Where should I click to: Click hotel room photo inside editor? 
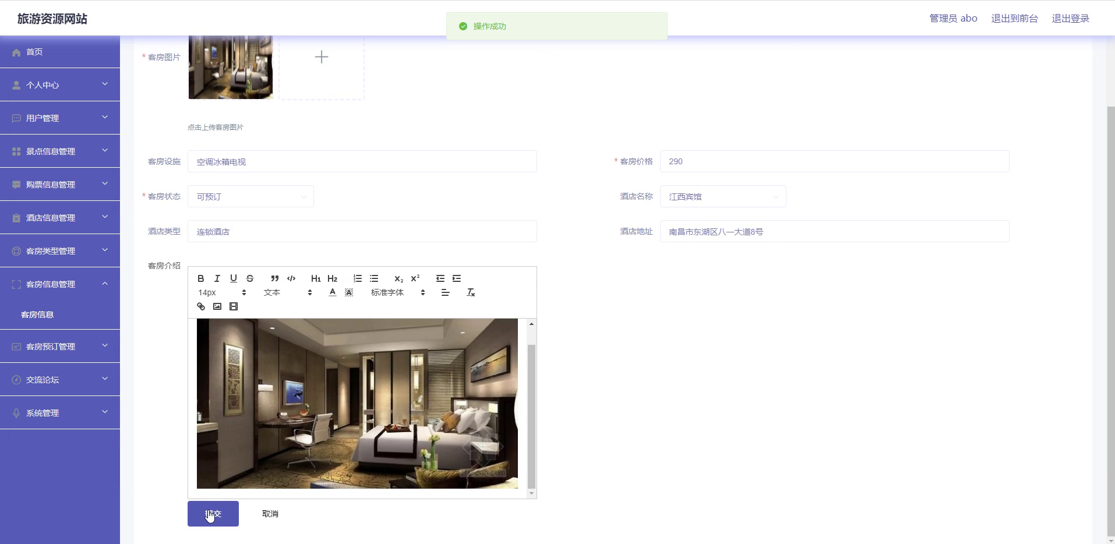(357, 404)
